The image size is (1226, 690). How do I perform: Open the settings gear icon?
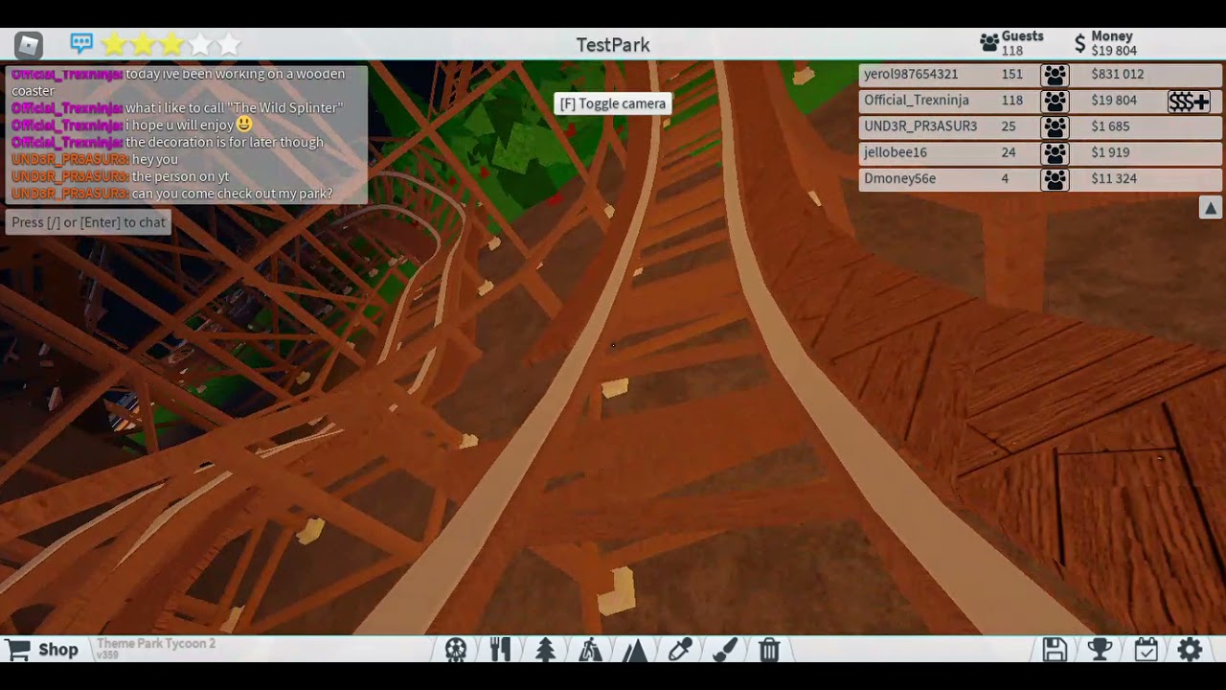click(1190, 650)
